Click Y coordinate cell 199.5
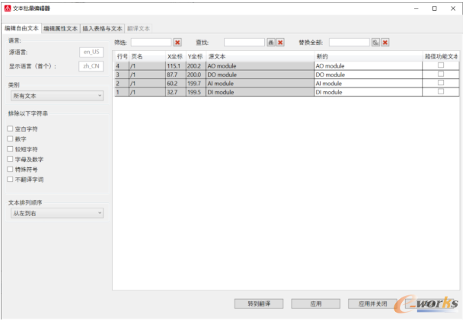The width and height of the screenshot is (466, 321). pos(196,92)
